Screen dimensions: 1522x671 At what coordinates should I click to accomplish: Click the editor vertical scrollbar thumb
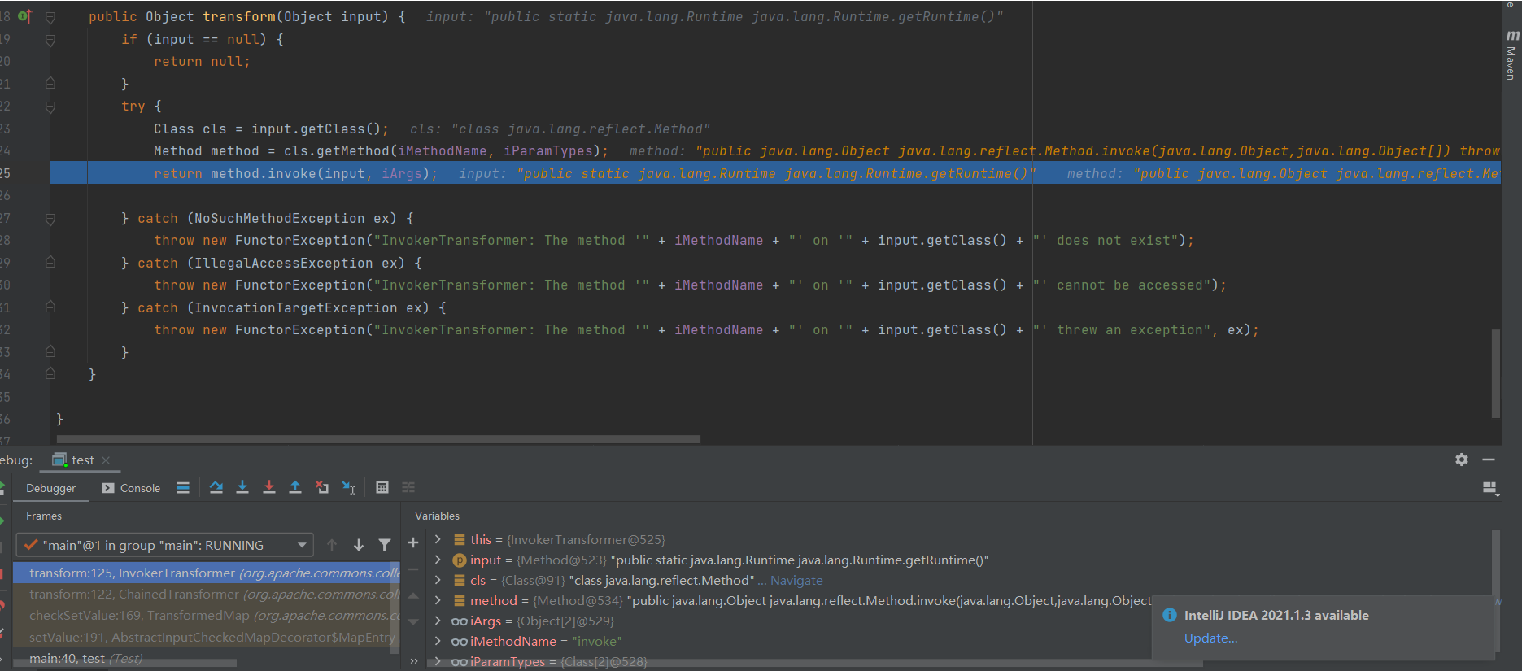[1495, 374]
